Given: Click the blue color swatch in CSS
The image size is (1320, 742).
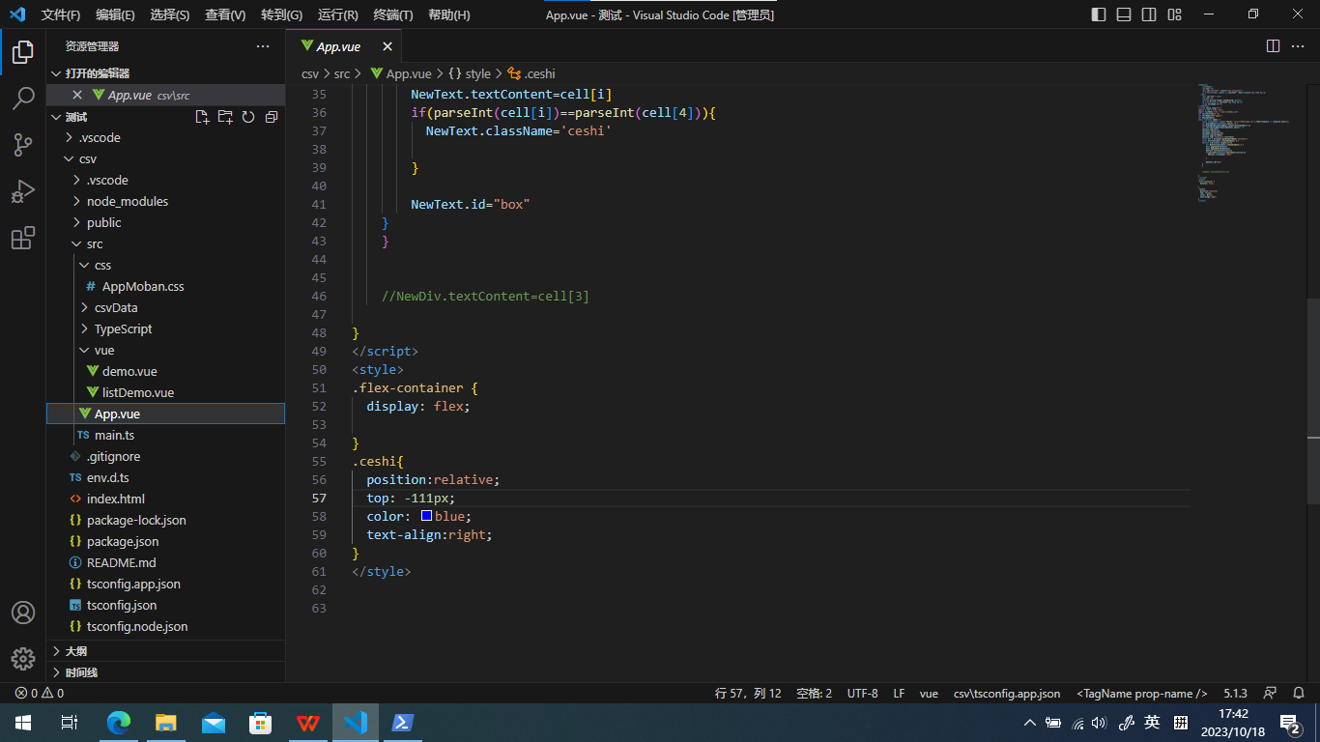Looking at the screenshot, I should point(426,516).
